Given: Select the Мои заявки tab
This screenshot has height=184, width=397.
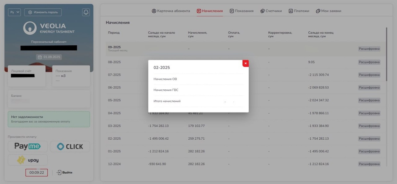Looking at the screenshot, I should [x=329, y=11].
